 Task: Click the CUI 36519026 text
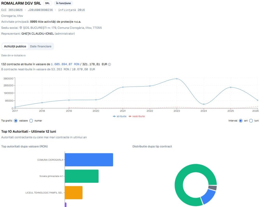coord(12,10)
